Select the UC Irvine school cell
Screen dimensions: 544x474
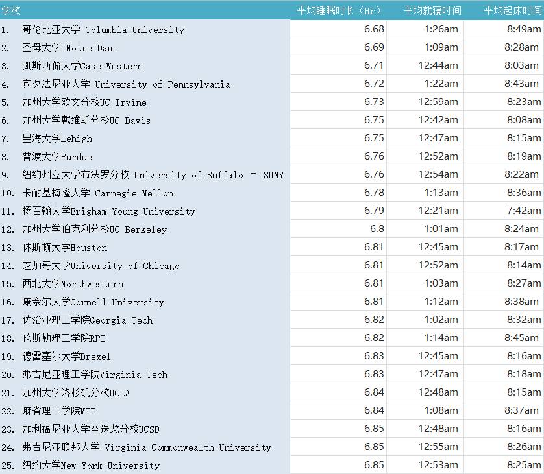[84, 102]
